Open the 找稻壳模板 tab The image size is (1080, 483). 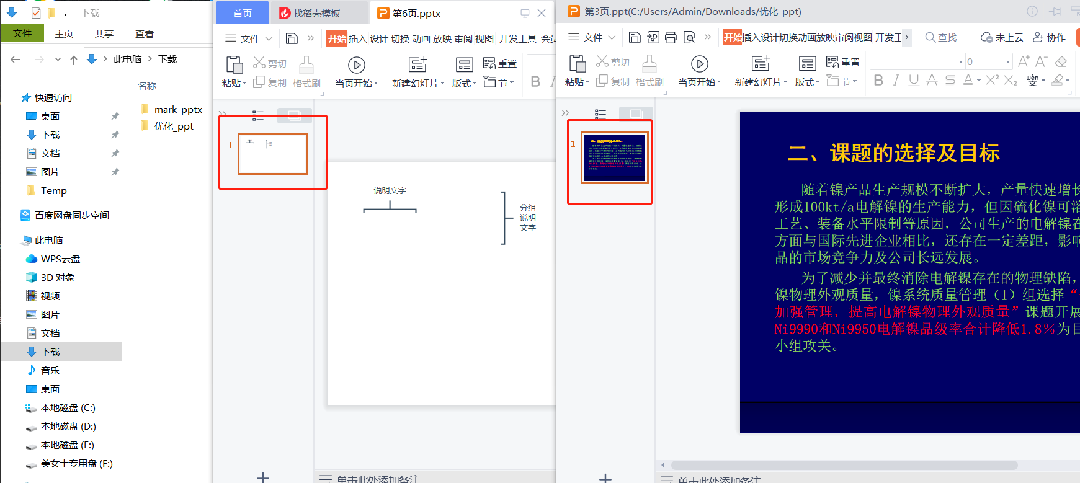pos(316,13)
